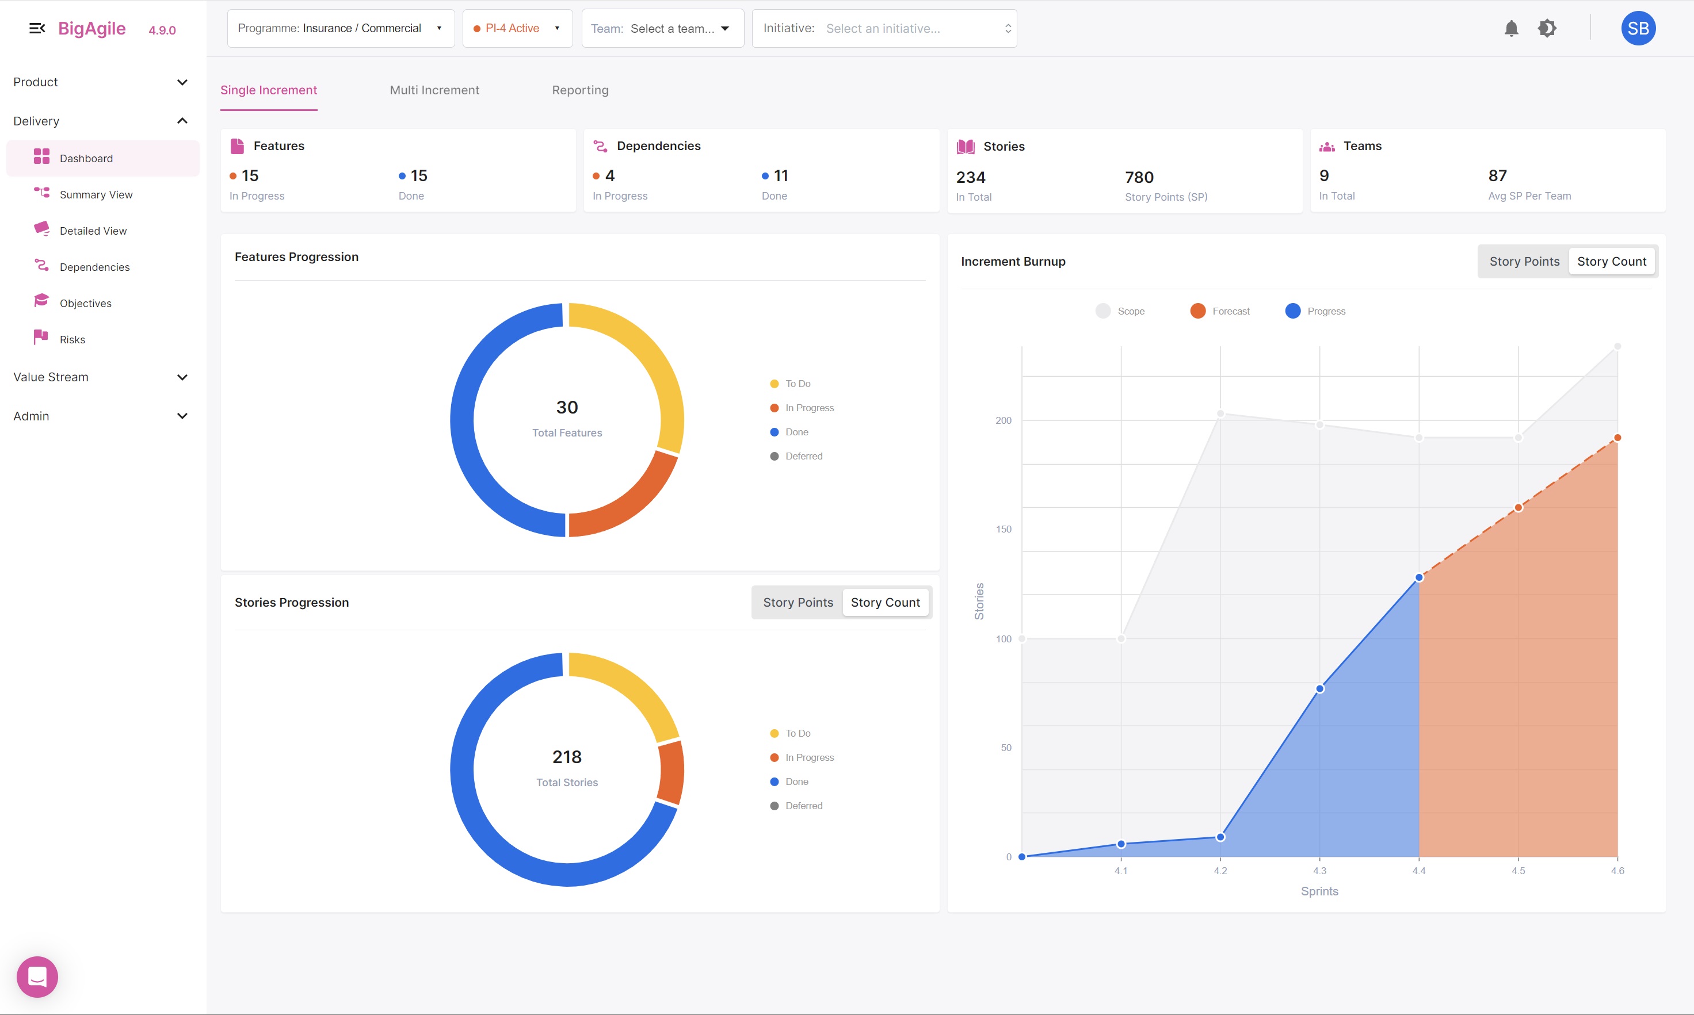Toggle dark mode with the moon icon

pos(1548,28)
